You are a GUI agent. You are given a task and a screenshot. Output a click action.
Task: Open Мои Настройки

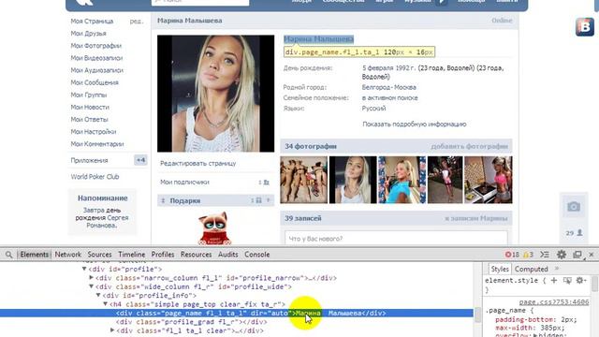tap(94, 132)
